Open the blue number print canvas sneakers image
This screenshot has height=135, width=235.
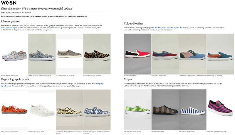tap(97, 110)
